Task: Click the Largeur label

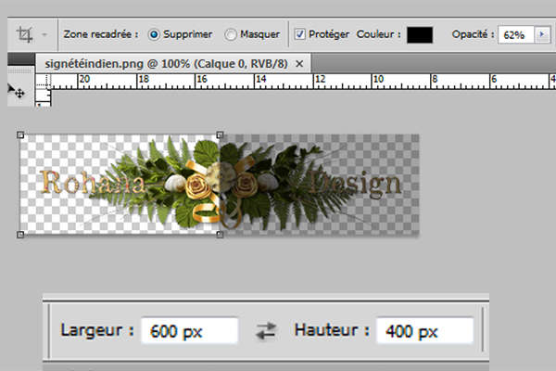Action: (97, 330)
